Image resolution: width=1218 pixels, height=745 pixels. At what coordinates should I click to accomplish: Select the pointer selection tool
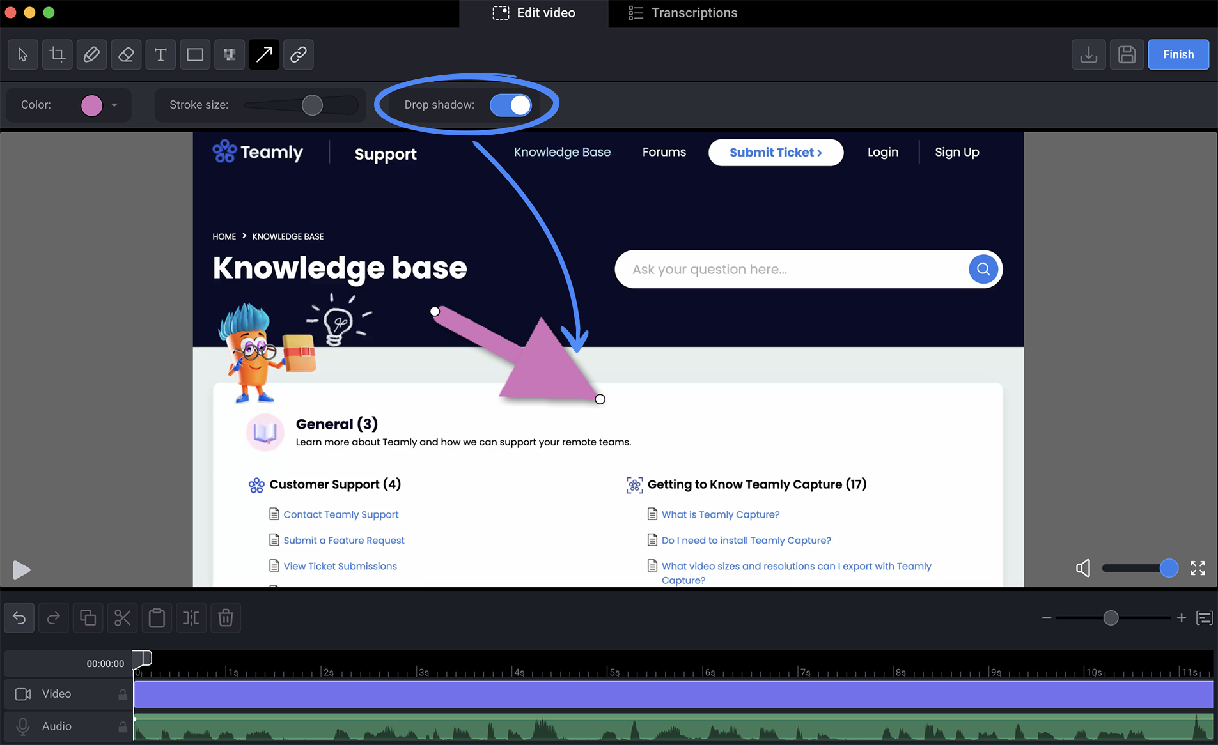22,54
